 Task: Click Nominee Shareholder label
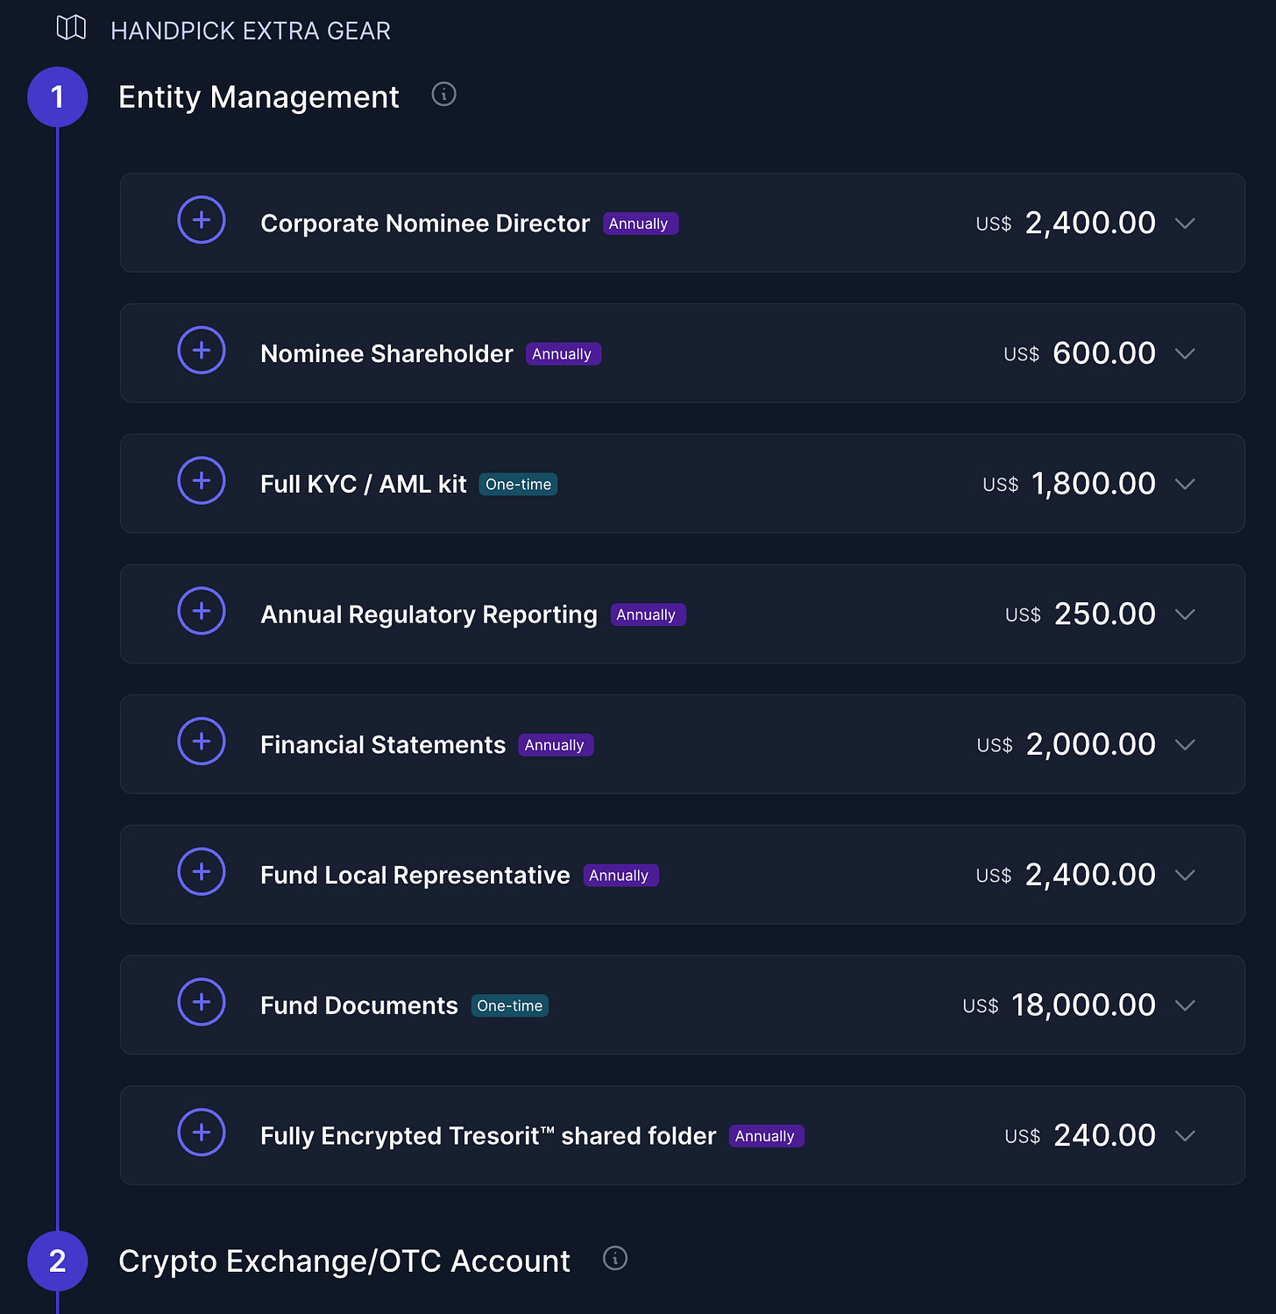click(386, 354)
